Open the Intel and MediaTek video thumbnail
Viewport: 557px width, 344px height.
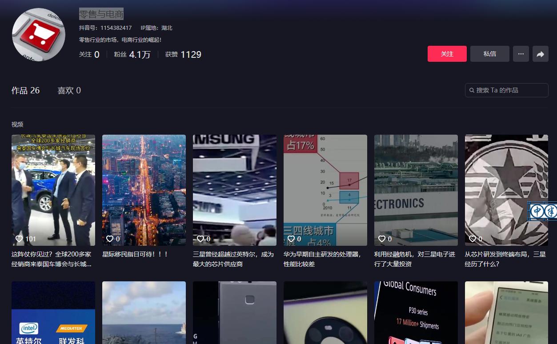tap(53, 312)
